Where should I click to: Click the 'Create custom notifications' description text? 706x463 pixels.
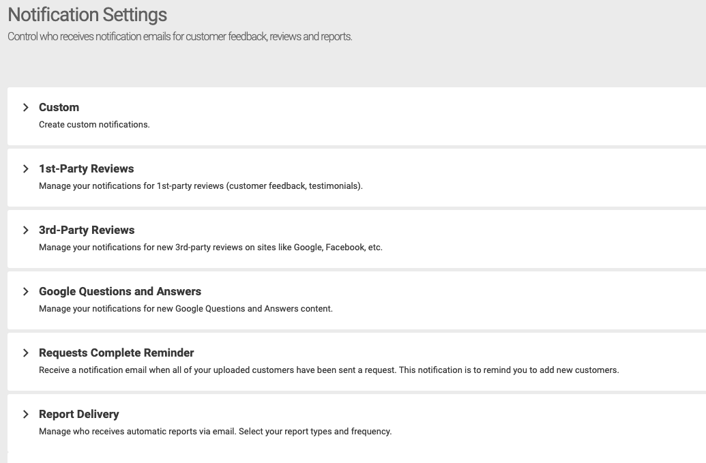pos(94,124)
